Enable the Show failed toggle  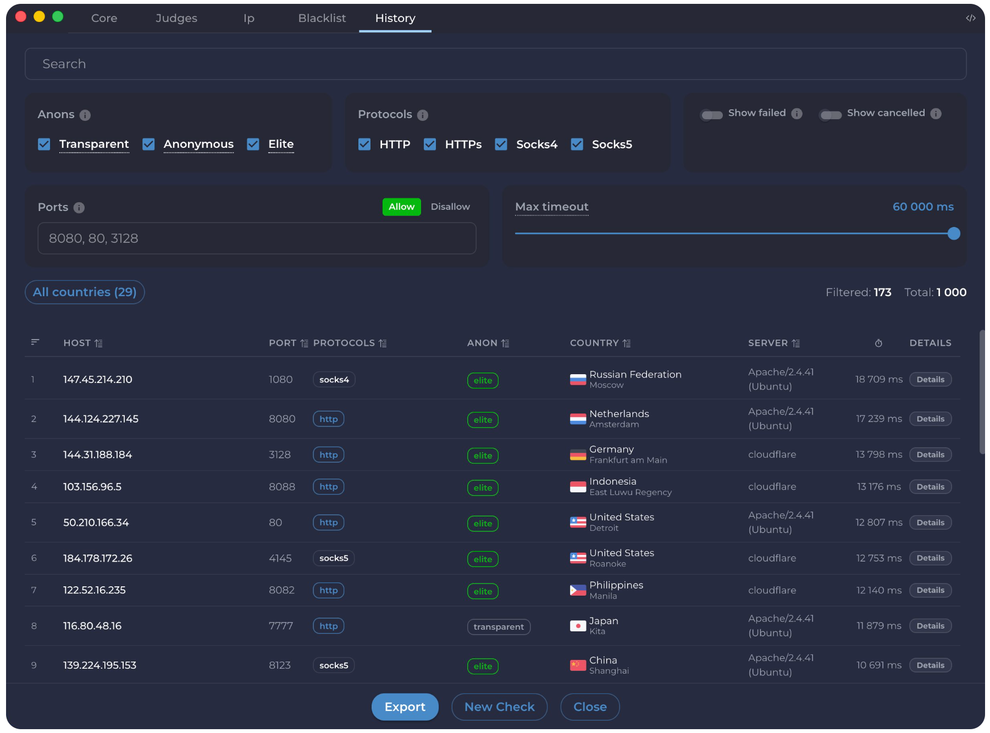coord(711,115)
